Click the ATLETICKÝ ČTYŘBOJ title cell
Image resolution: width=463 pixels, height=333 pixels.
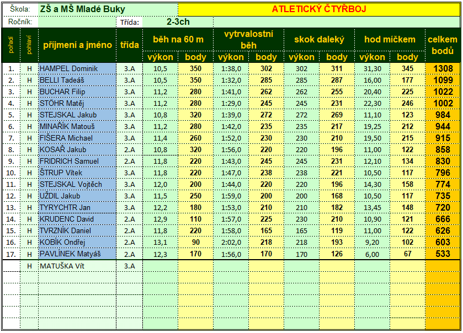(319, 9)
